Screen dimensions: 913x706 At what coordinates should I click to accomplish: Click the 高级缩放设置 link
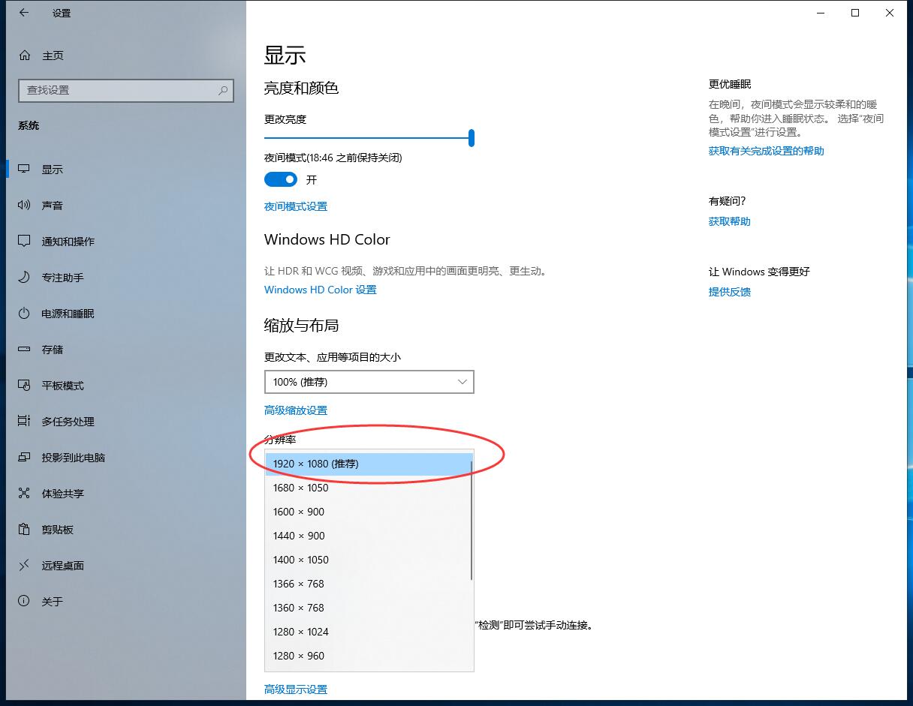(296, 410)
